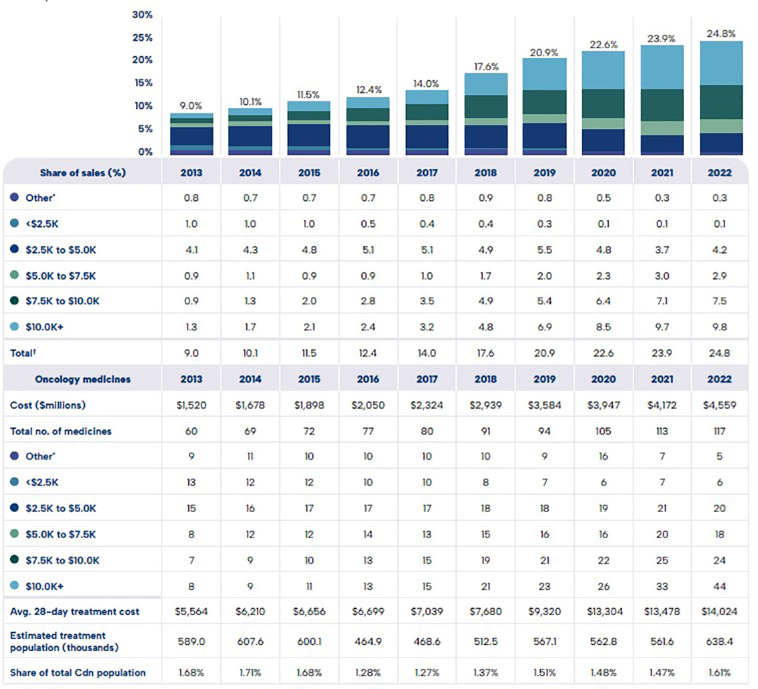Select the 2019 bar's dark navy segment
Screen dimensions: 758x689
(544, 135)
